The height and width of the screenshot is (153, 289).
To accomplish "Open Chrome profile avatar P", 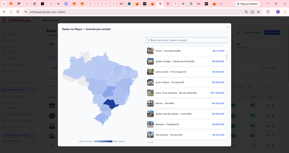I will click(x=278, y=12).
